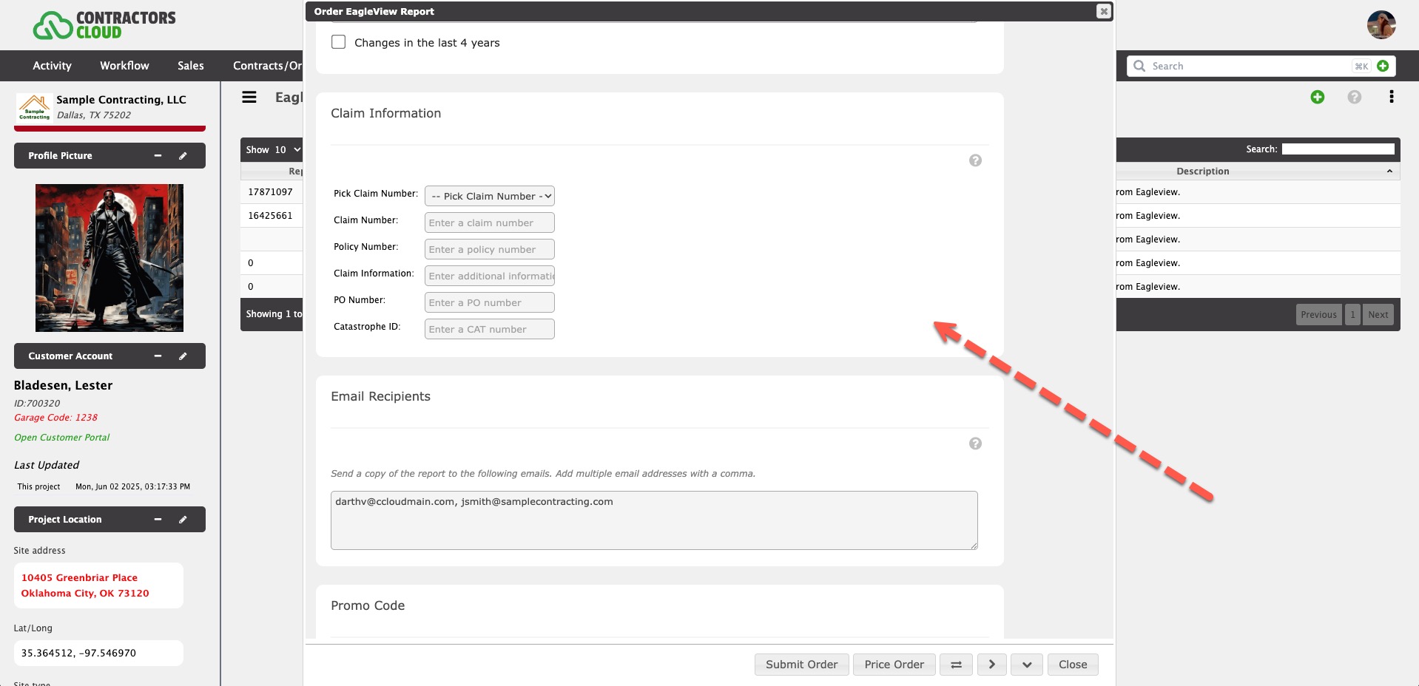This screenshot has width=1419, height=686.
Task: Click the 10405 Greenbriar Place address link
Action: point(85,585)
